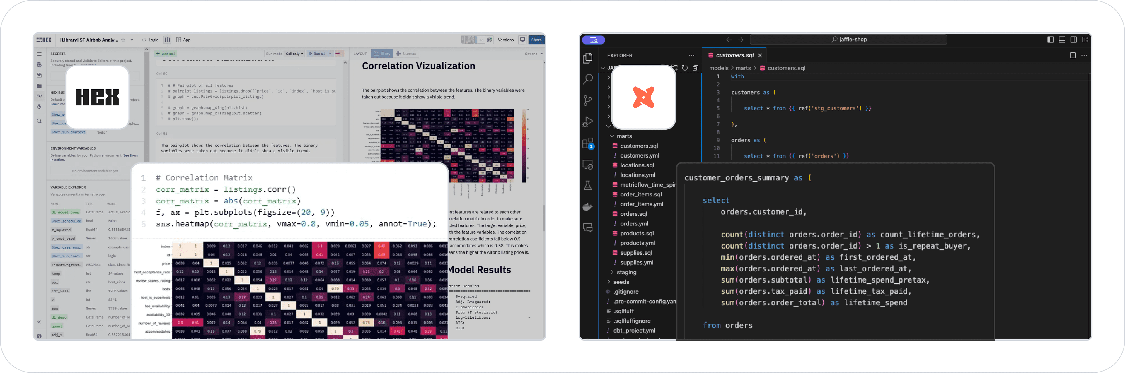1125x373 pixels.
Task: Open the VS Code Search view
Action: (x=588, y=79)
